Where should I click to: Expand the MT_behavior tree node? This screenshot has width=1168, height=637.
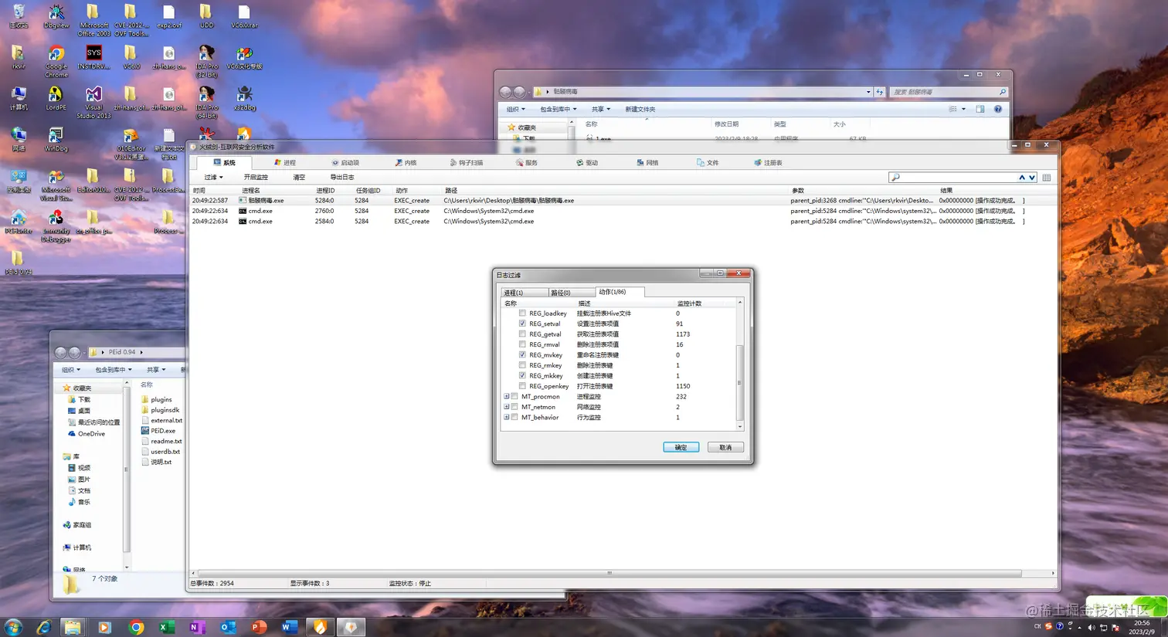tap(507, 418)
